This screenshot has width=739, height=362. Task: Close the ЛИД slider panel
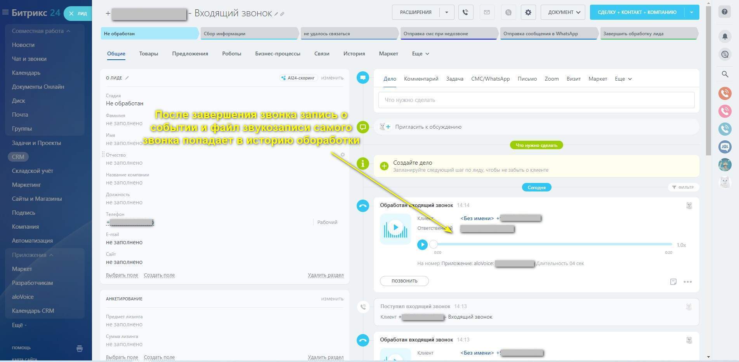pos(71,13)
